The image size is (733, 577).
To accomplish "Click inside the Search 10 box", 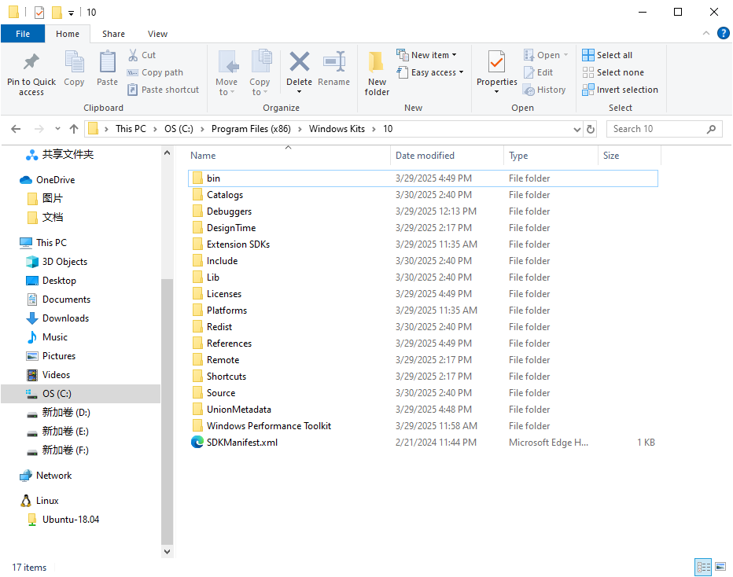I will click(661, 128).
